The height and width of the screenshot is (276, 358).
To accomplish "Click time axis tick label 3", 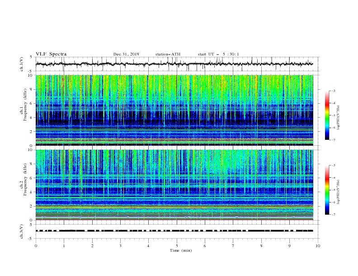I will (x=120, y=246).
